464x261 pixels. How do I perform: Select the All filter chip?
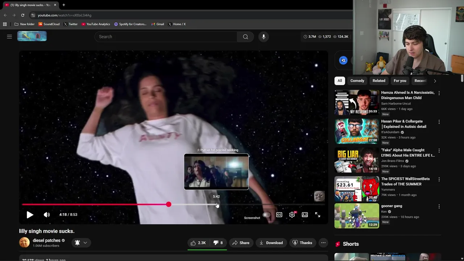coord(340,81)
